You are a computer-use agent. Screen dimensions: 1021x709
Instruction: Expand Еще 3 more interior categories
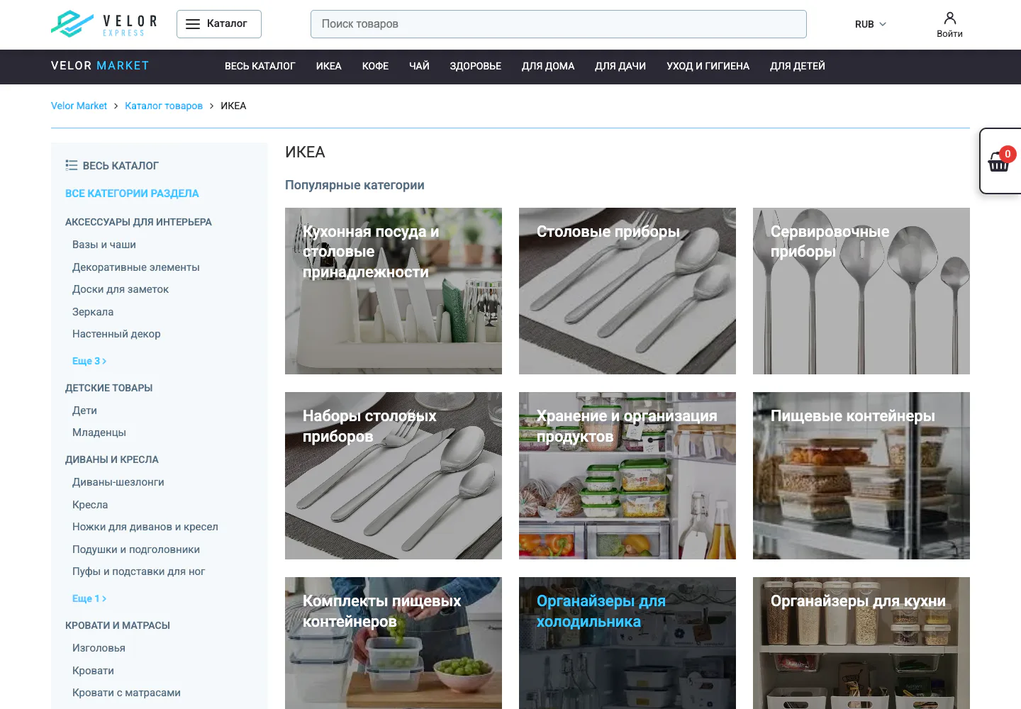(x=89, y=361)
